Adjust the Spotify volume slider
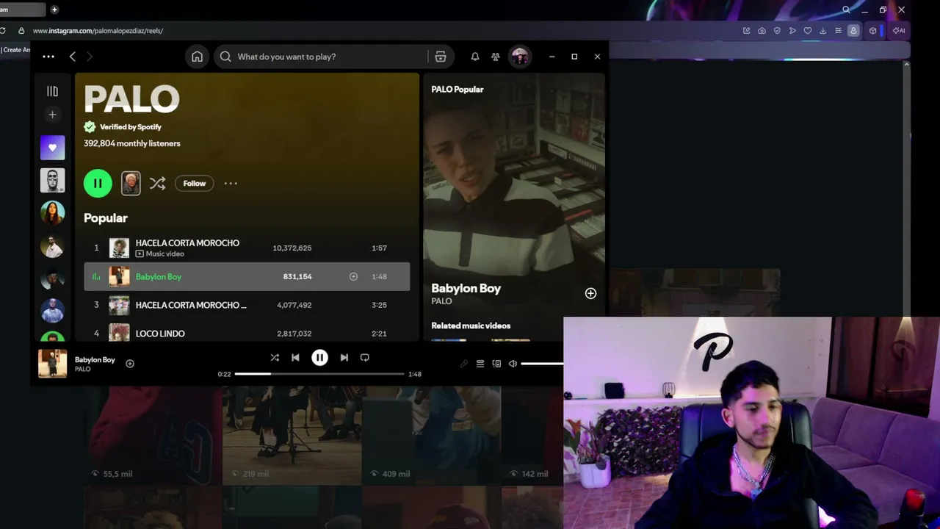This screenshot has height=529, width=940. (542, 364)
